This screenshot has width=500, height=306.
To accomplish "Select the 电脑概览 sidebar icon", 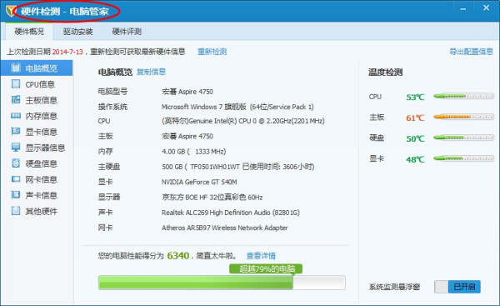I will pos(16,68).
